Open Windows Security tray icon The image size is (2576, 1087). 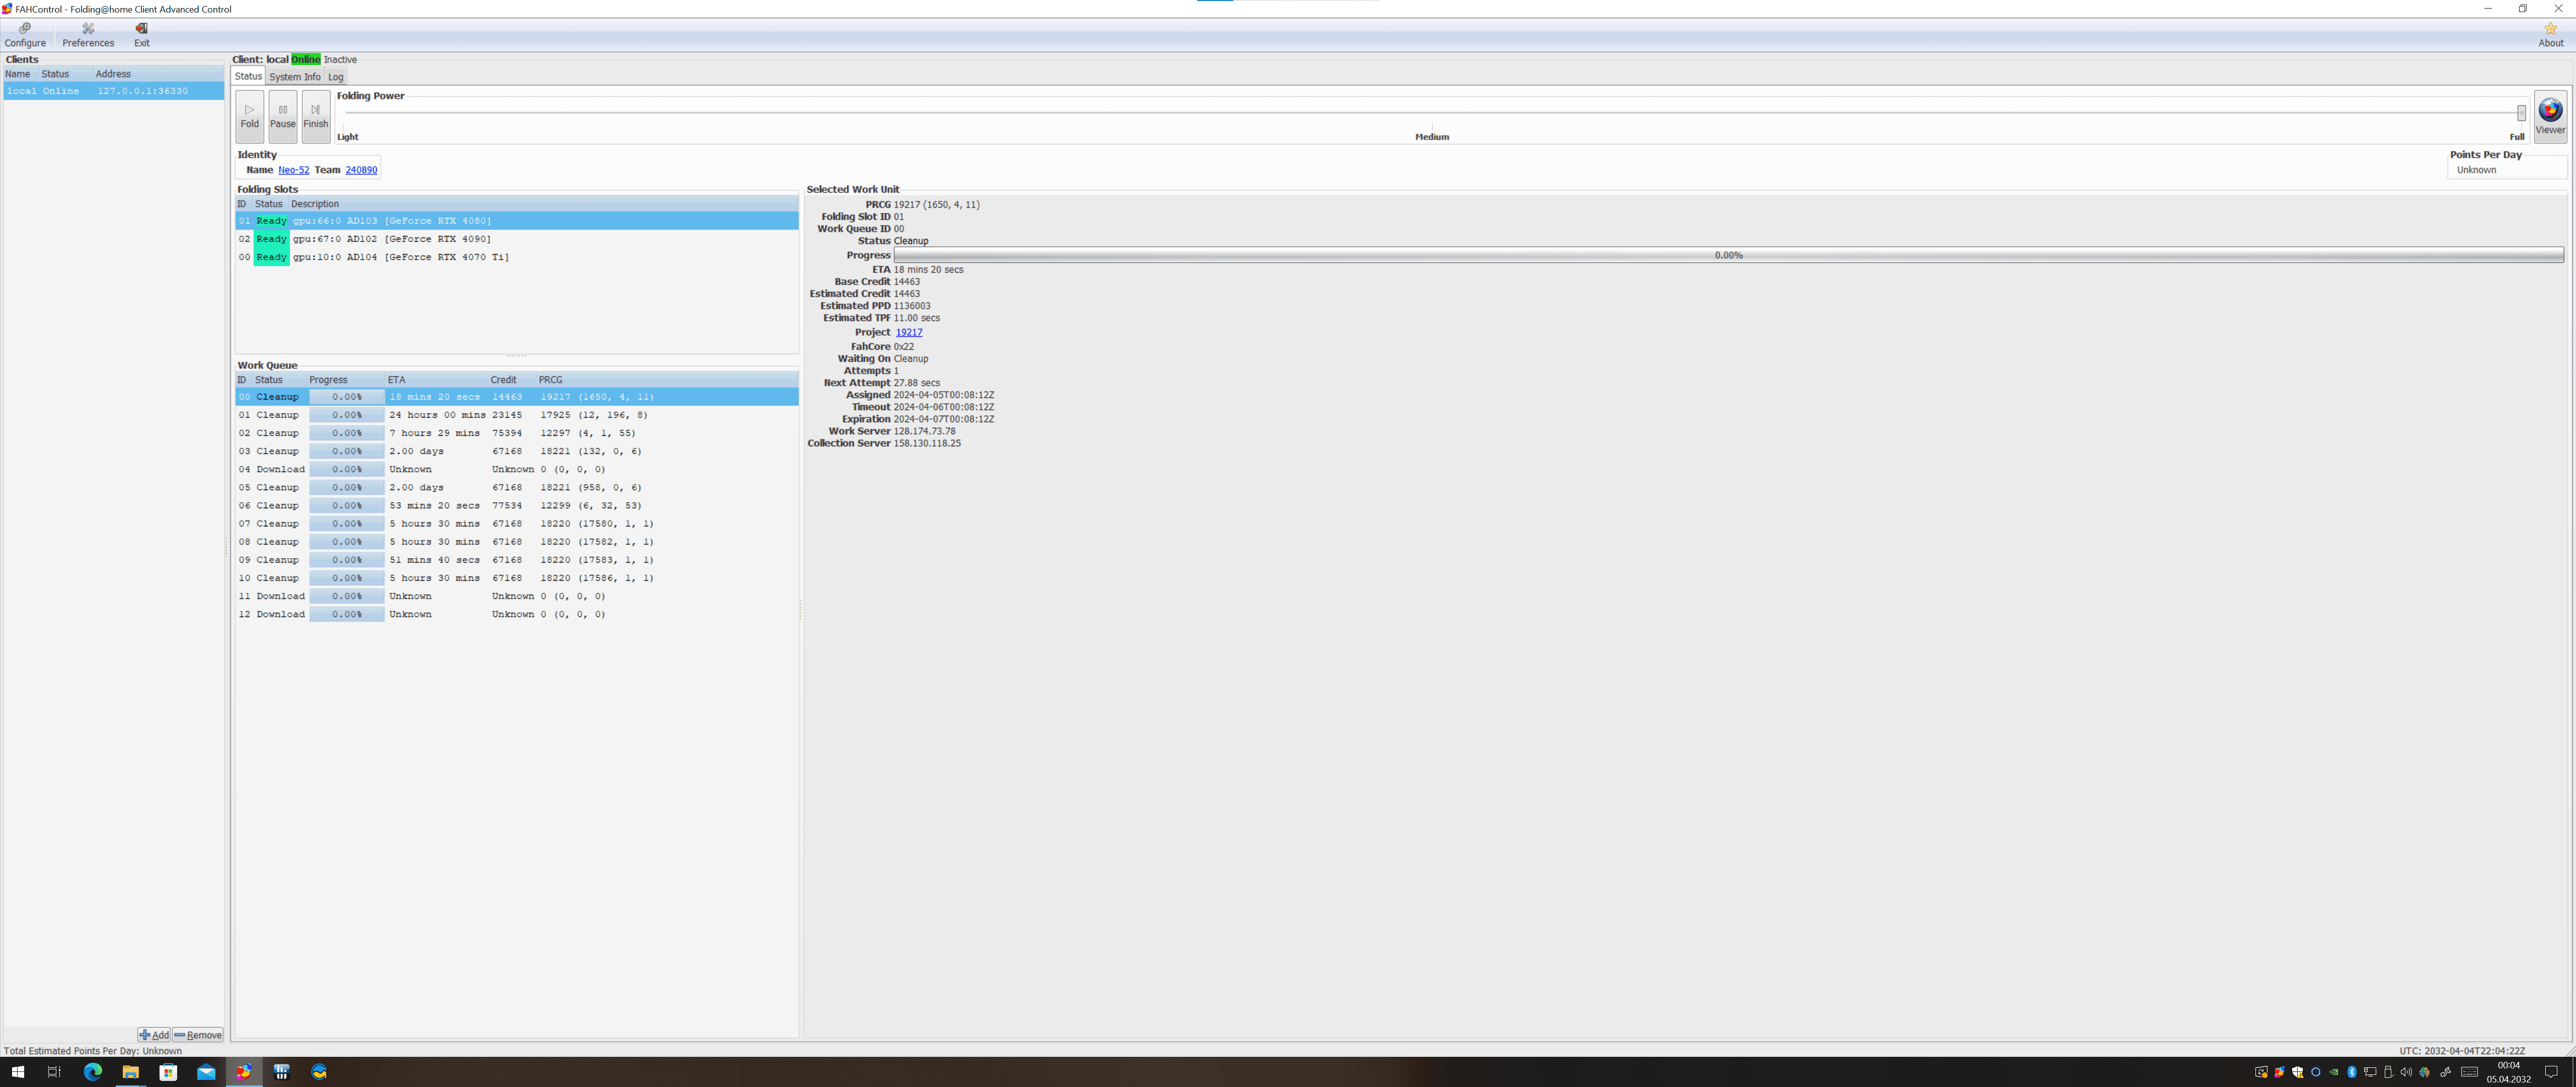pyautogui.click(x=2298, y=1072)
